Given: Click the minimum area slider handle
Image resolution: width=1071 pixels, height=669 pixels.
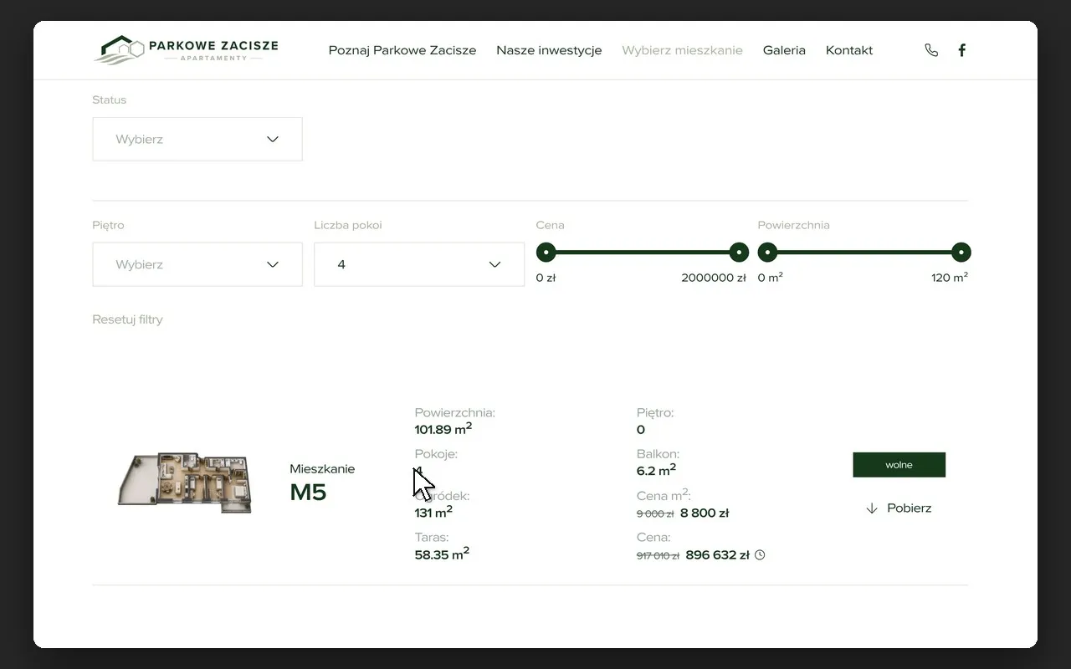Looking at the screenshot, I should [x=767, y=252].
